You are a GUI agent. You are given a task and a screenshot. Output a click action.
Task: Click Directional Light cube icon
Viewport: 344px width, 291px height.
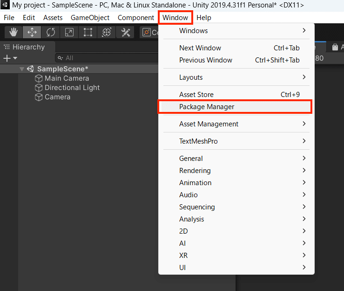(x=39, y=88)
